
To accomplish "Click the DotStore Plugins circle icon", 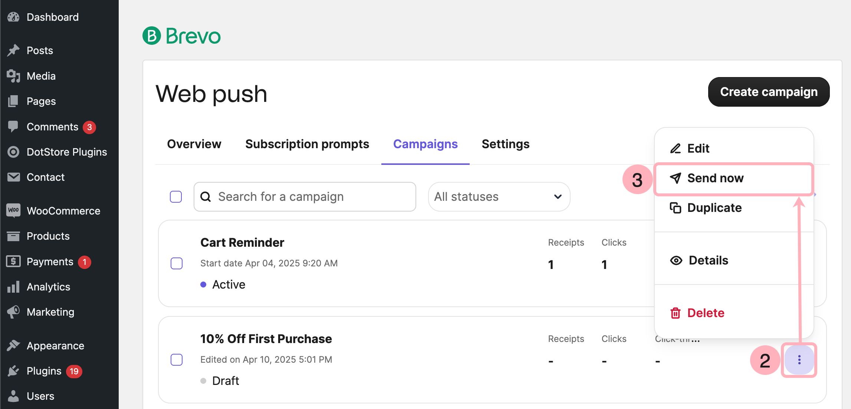I will click(13, 152).
